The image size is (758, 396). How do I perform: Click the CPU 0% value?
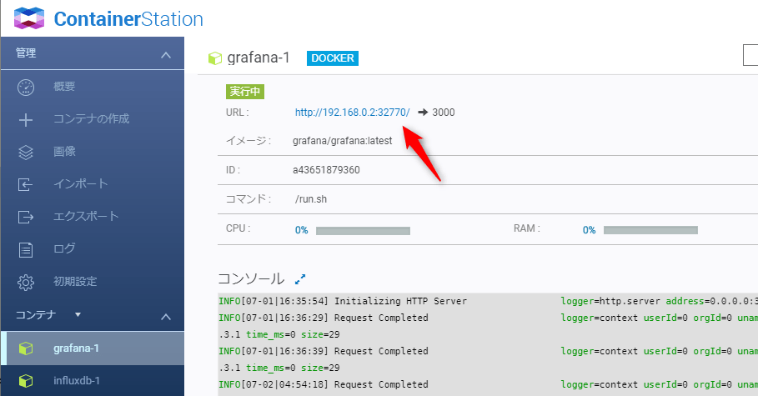pos(302,230)
